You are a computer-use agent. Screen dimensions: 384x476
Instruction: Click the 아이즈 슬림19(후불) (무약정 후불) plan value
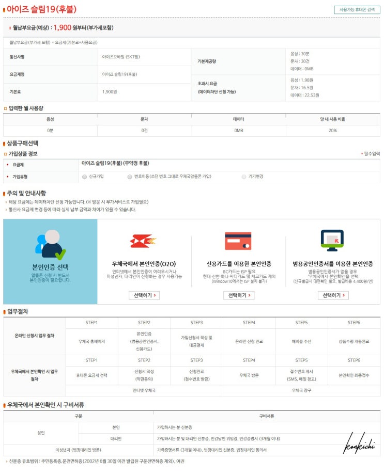(115, 163)
